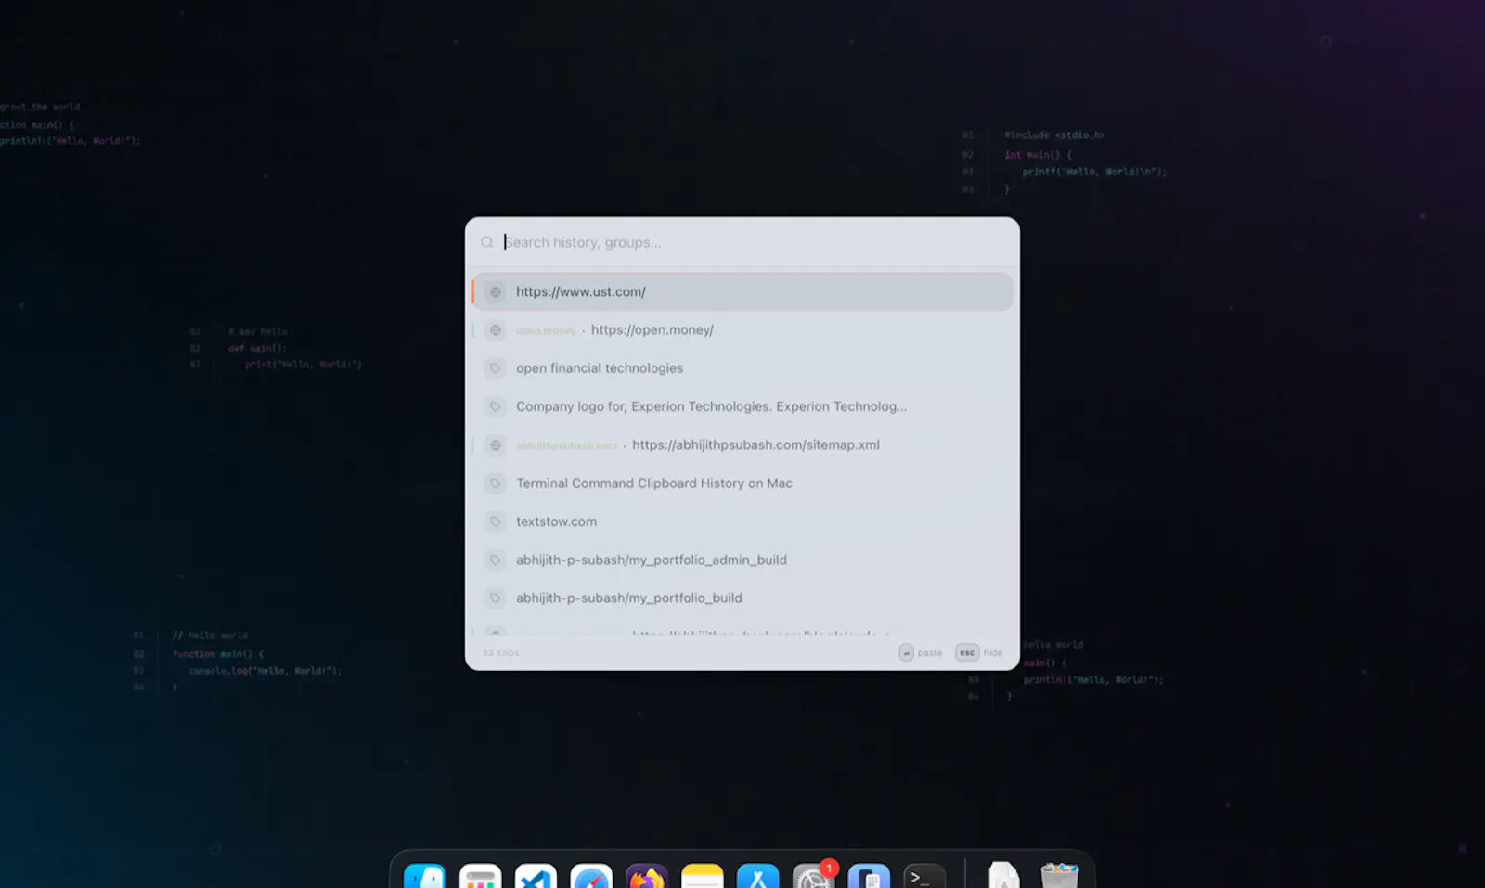This screenshot has width=1485, height=888.
Task: Select Terminal Command Clipboard History clip
Action: (742, 483)
